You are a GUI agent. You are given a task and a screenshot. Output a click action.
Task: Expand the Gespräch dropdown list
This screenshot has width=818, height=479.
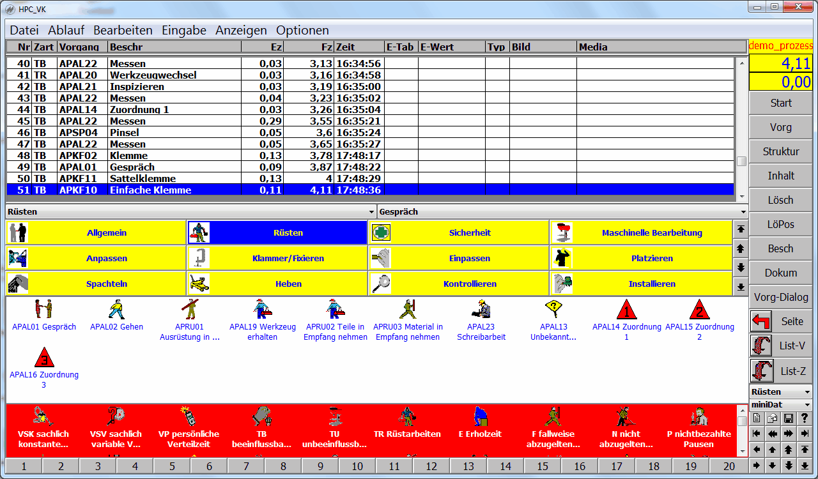point(743,211)
